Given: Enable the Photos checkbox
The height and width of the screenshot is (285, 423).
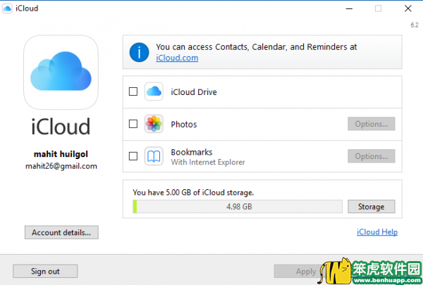Looking at the screenshot, I should click(133, 124).
